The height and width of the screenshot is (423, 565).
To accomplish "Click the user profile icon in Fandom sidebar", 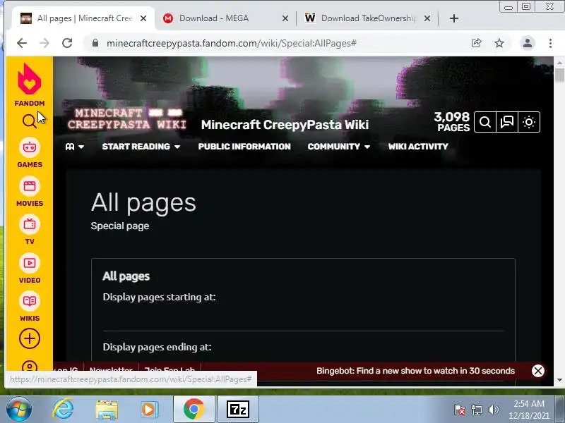I will (30, 366).
